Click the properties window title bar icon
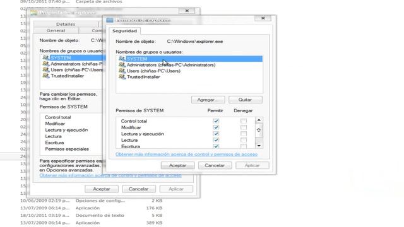404x227 pixels. click(33, 13)
